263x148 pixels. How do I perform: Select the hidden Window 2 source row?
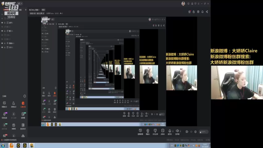pyautogui.click(x=14, y=27)
